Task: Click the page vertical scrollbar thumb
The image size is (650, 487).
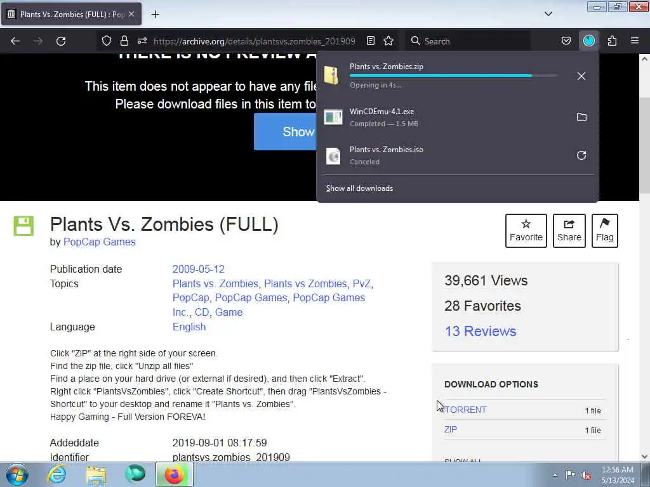Action: pos(645,145)
